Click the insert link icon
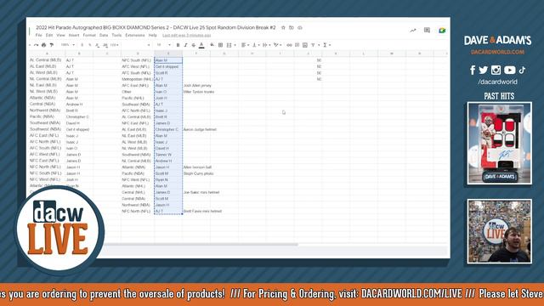The width and height of the screenshot is (544, 306). [x=289, y=45]
